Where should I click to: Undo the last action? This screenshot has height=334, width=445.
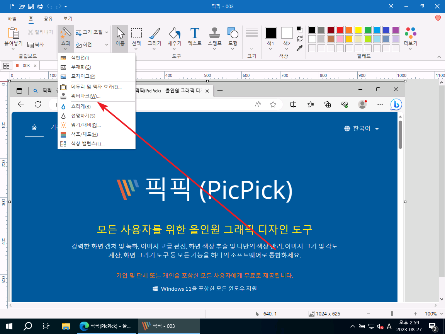coord(49,6)
